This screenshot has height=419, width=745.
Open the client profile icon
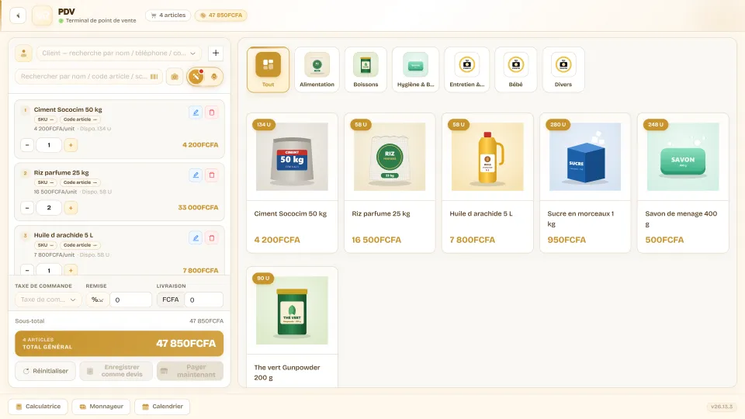(23, 54)
